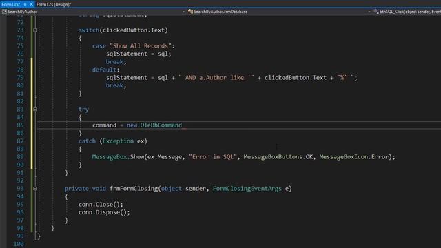The width and height of the screenshot is (441, 248).
Task: Click MessageBox on line 89
Action: [110, 157]
